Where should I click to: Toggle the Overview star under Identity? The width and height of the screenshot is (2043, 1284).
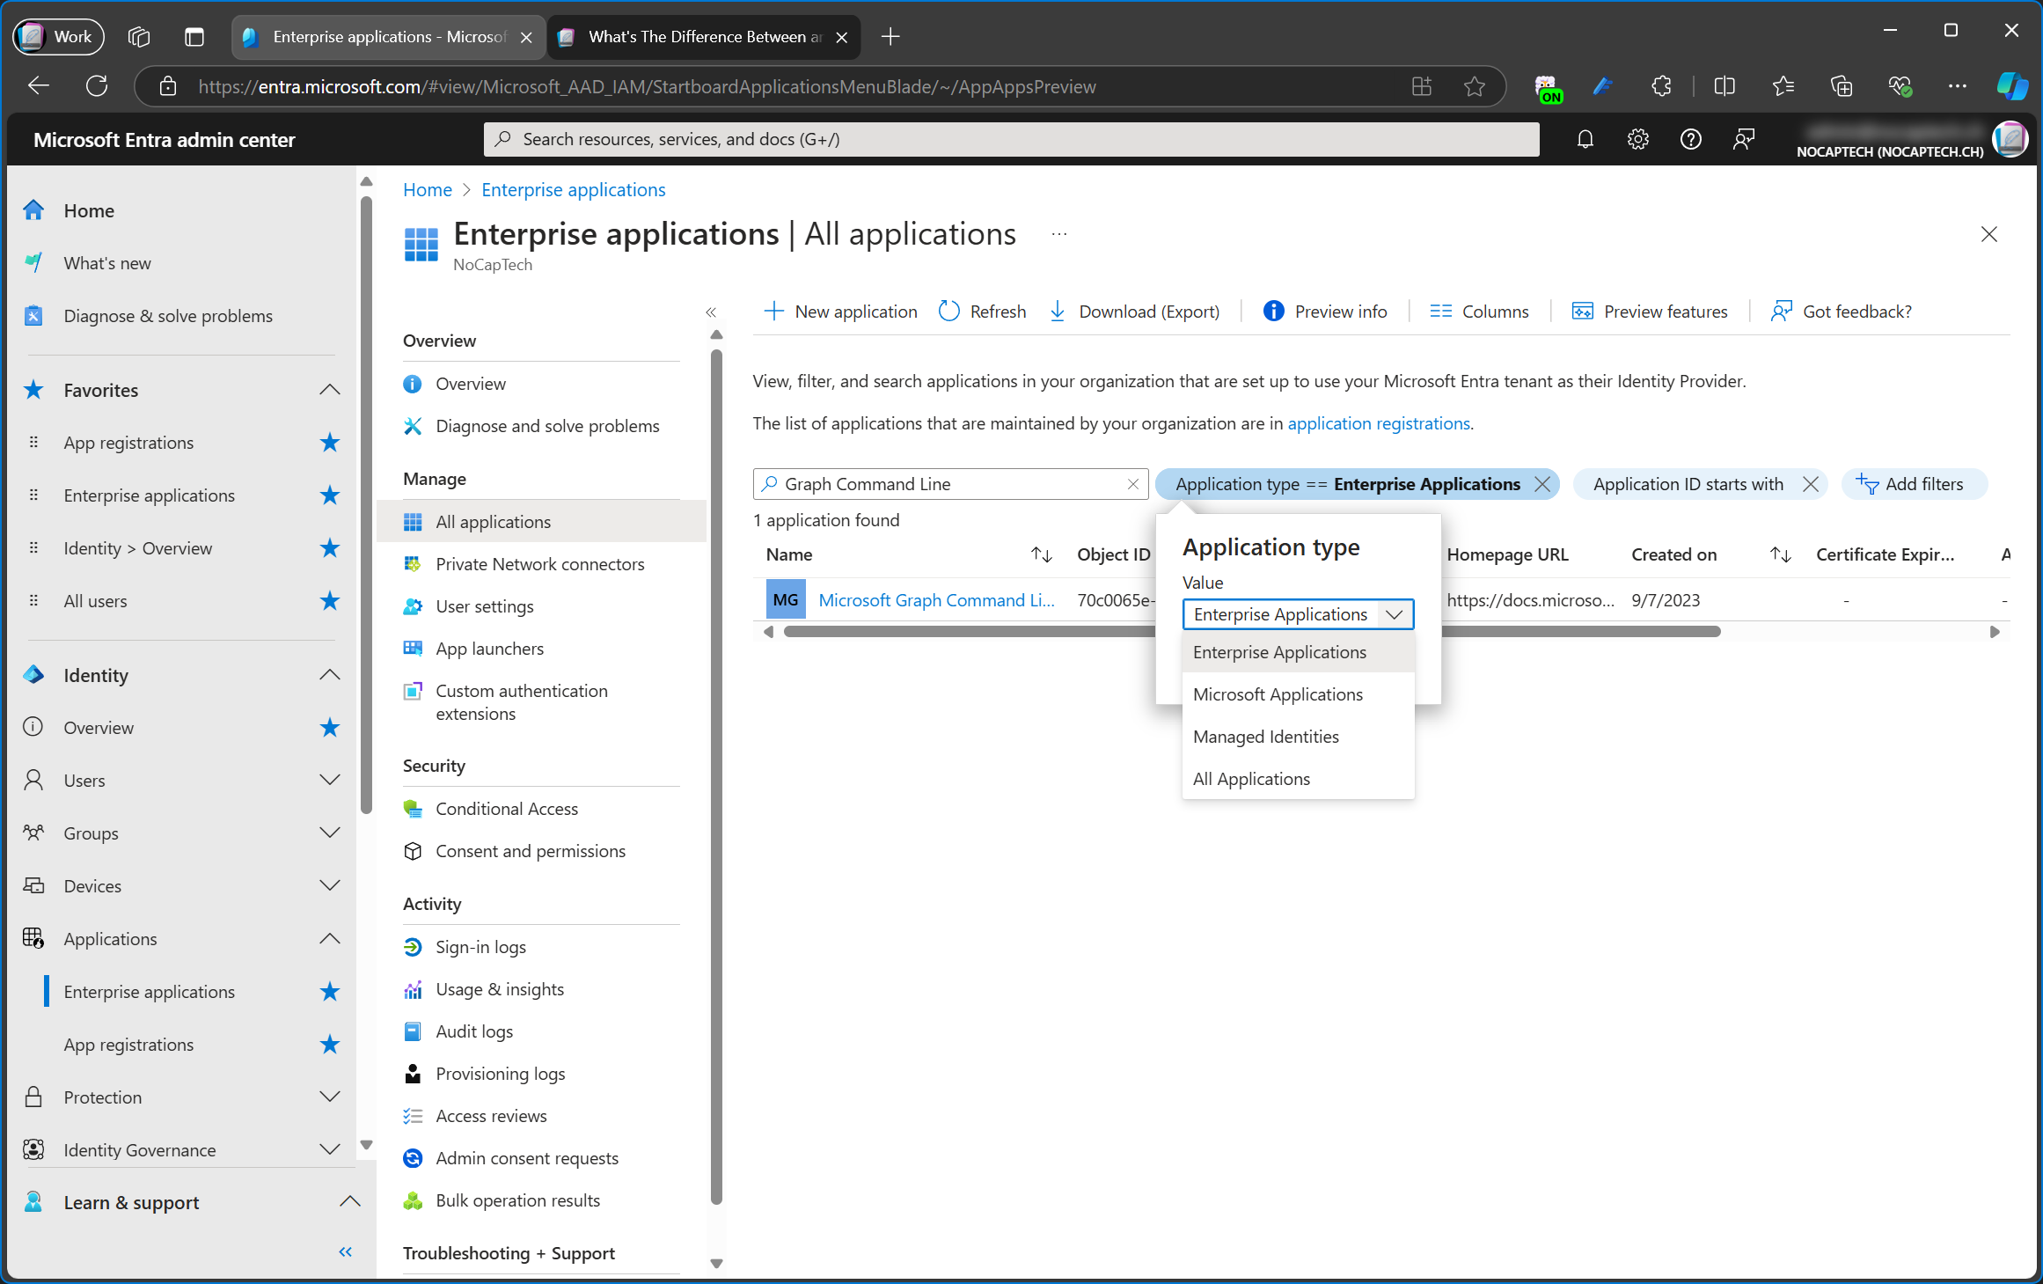click(x=330, y=728)
